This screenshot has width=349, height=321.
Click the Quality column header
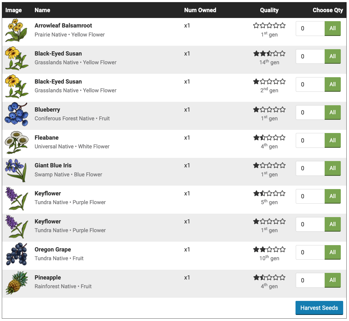(x=269, y=10)
